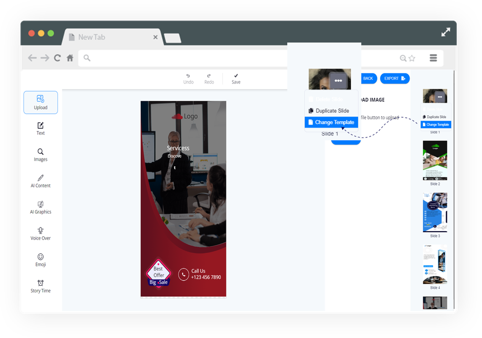Choose Duplicate Slide in the enlarged menu
Image resolution: width=482 pixels, height=338 pixels.
331,110
